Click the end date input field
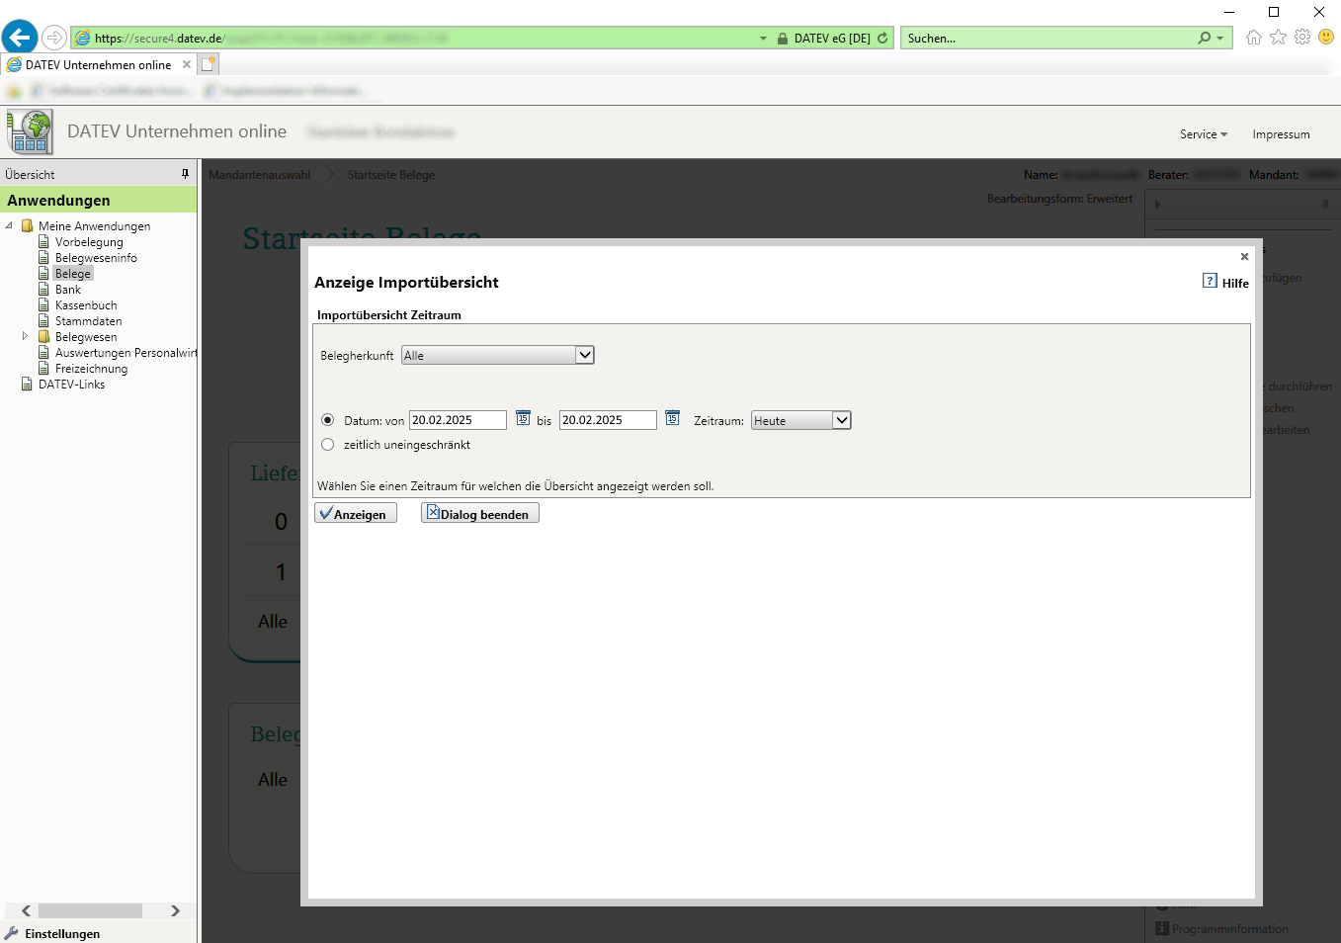The height and width of the screenshot is (943, 1341). click(608, 420)
